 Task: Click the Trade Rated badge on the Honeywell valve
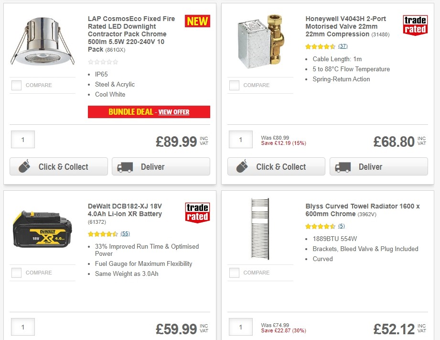(x=415, y=26)
